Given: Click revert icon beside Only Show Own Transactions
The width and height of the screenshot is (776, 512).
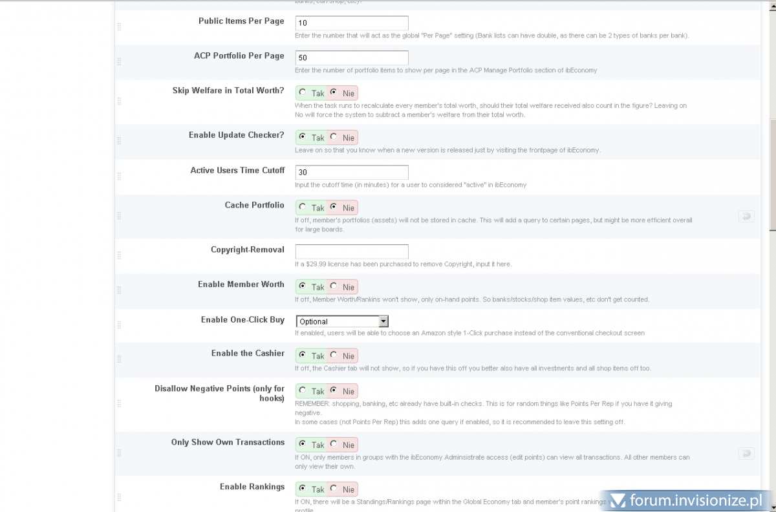Looking at the screenshot, I should point(746,454).
